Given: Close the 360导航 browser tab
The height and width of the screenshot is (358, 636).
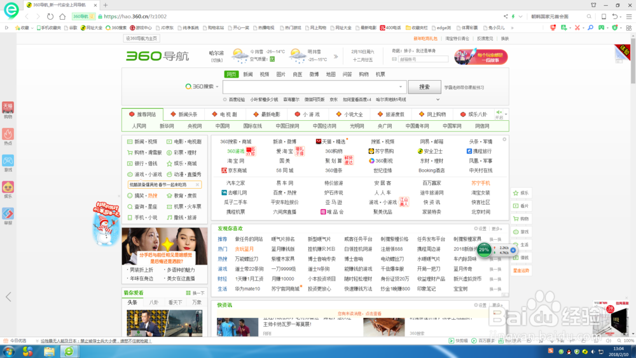Looking at the screenshot, I should click(x=95, y=5).
